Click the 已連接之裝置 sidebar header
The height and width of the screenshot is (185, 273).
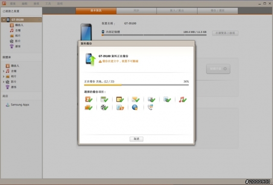coord(11,11)
